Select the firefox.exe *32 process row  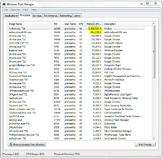(76, 29)
